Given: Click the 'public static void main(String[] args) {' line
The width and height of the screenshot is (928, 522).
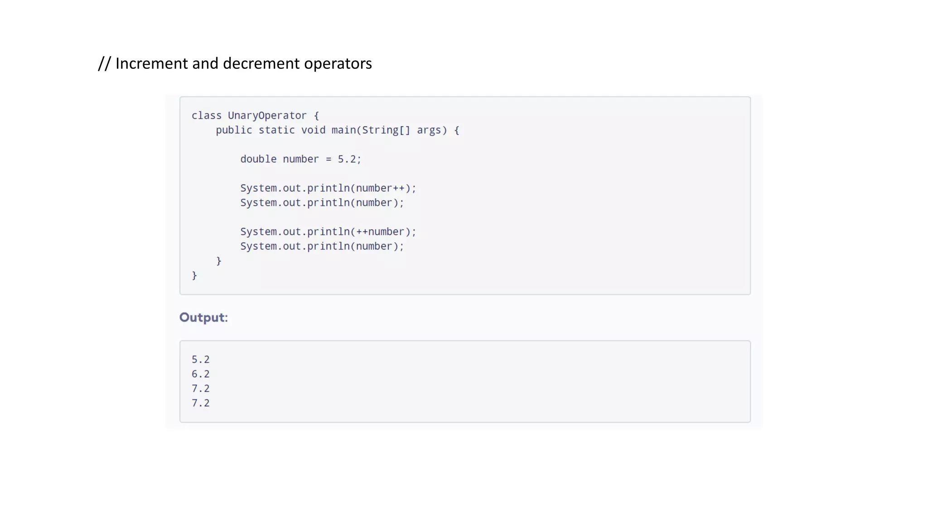Looking at the screenshot, I should [338, 130].
